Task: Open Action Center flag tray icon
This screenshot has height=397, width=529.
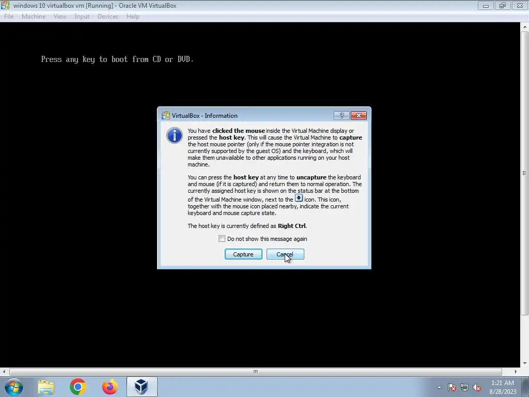Action: (x=452, y=387)
